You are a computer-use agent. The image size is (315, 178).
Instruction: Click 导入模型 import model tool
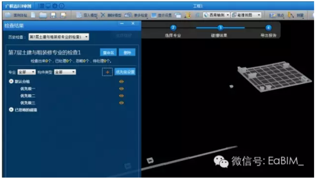point(87,15)
